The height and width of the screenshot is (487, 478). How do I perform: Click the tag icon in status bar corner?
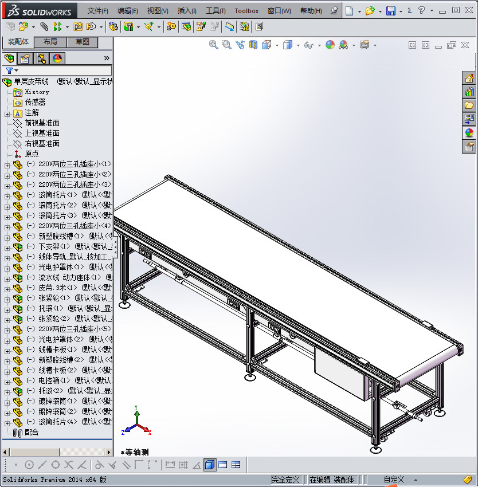tap(468, 480)
